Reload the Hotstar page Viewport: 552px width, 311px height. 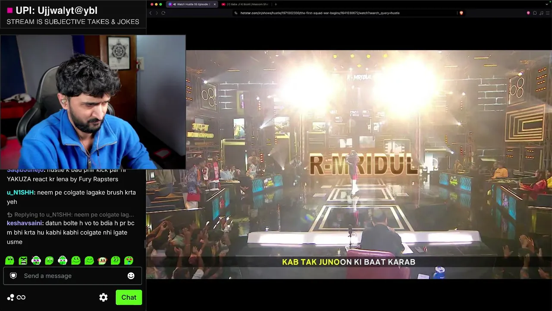click(x=163, y=13)
